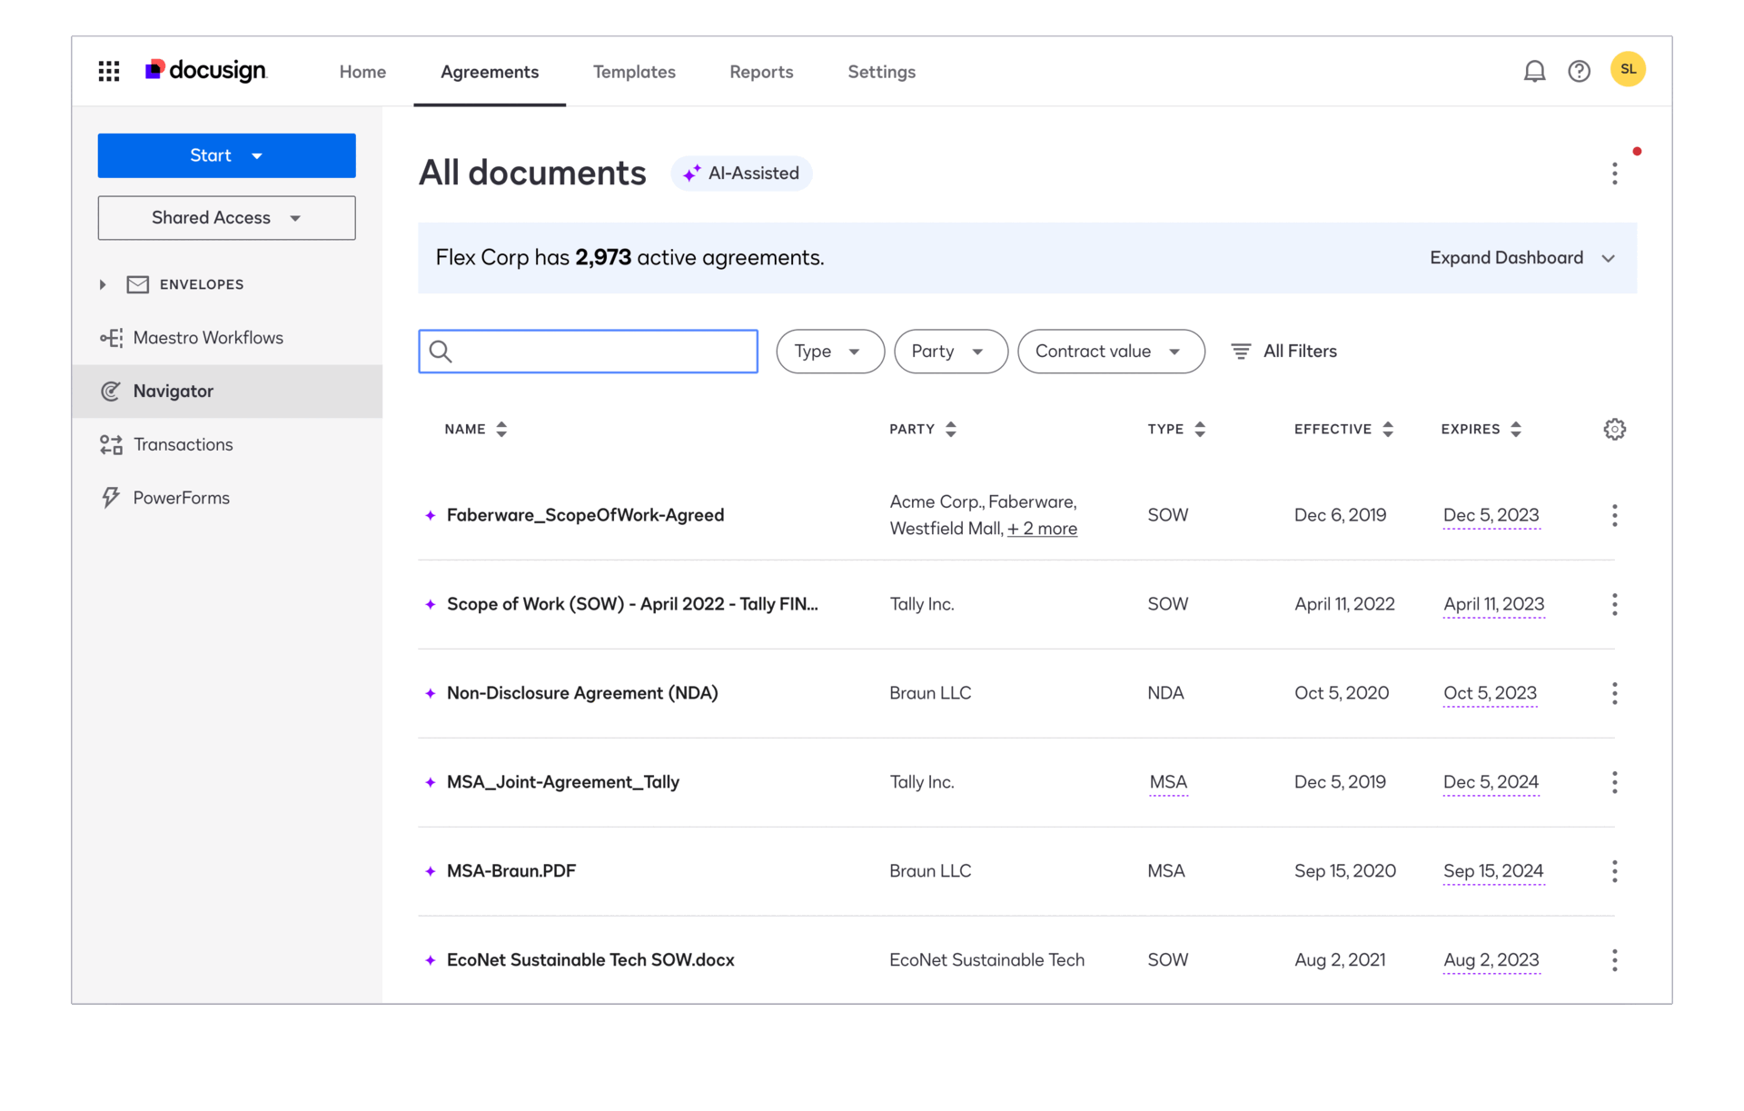Open the Navigator section

(x=173, y=391)
